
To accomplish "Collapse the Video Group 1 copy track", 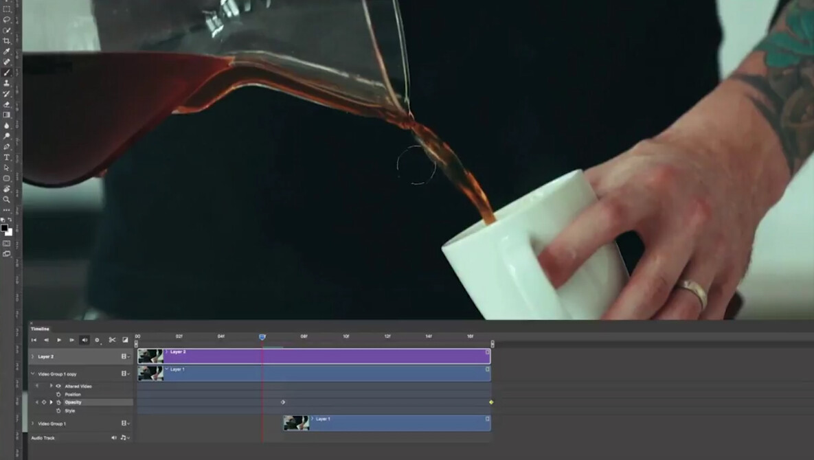I will point(32,373).
